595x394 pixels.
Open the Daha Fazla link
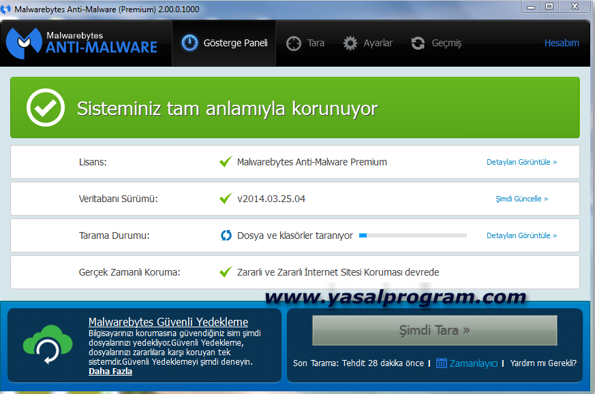[x=110, y=371]
